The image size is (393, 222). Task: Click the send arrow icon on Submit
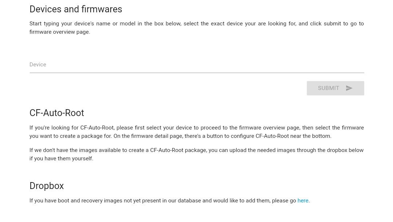coord(349,88)
